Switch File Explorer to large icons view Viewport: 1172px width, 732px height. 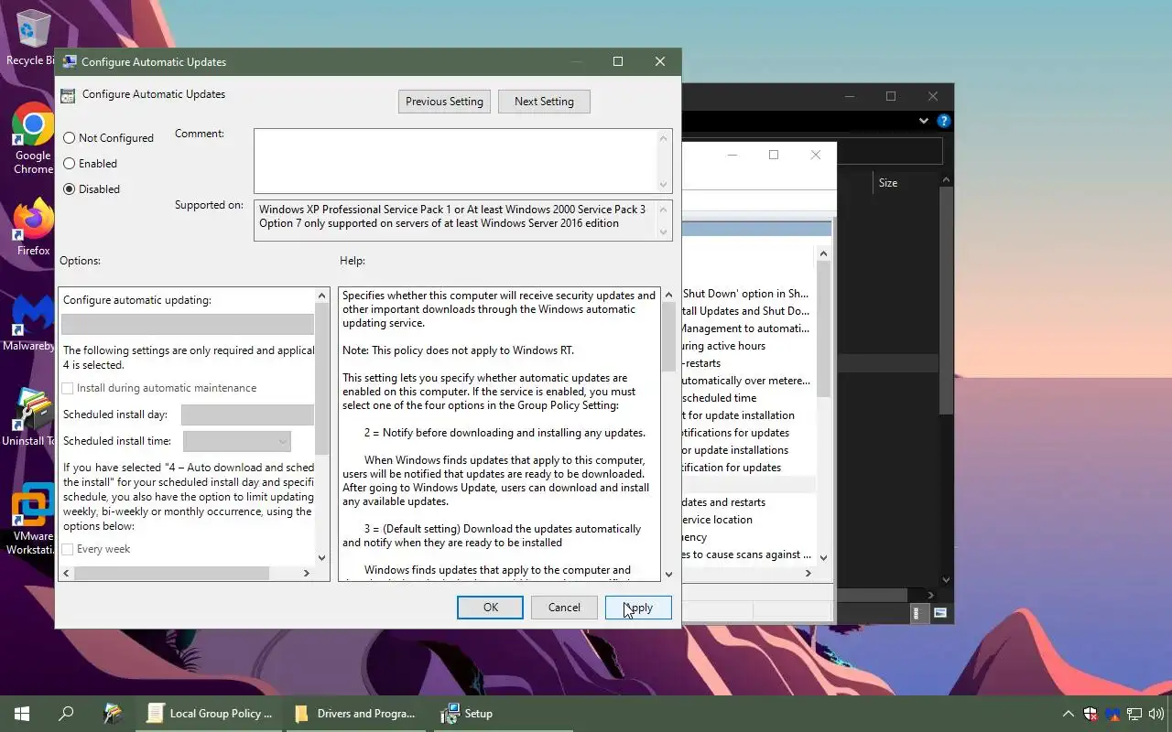click(x=940, y=613)
